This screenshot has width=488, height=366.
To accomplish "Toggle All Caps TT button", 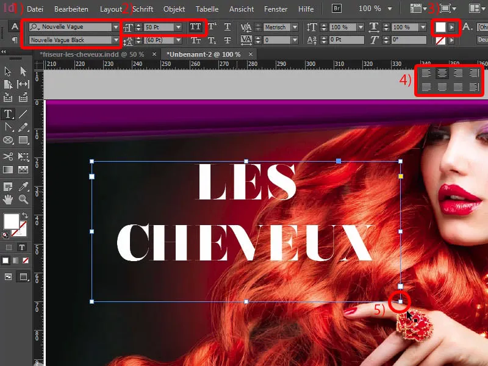I will point(195,27).
